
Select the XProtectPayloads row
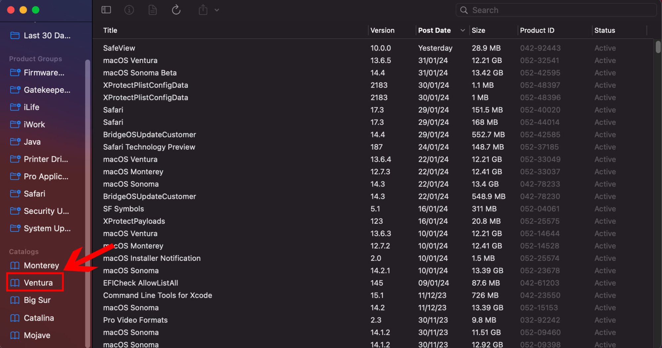pyautogui.click(x=373, y=221)
